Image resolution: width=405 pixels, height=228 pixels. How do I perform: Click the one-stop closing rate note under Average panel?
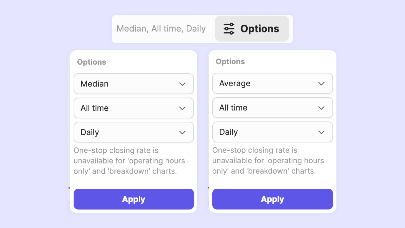tap(268, 161)
